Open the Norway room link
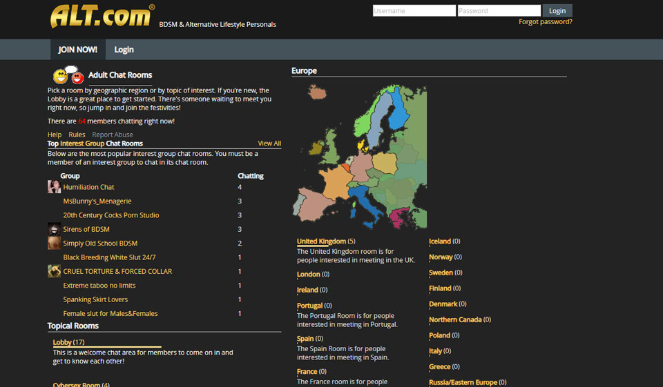The width and height of the screenshot is (663, 387). point(441,257)
